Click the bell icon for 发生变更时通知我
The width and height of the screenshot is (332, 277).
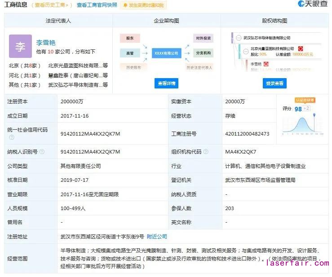[125, 5]
